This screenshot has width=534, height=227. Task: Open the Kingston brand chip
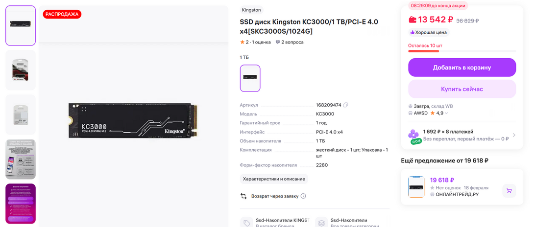pos(251,10)
